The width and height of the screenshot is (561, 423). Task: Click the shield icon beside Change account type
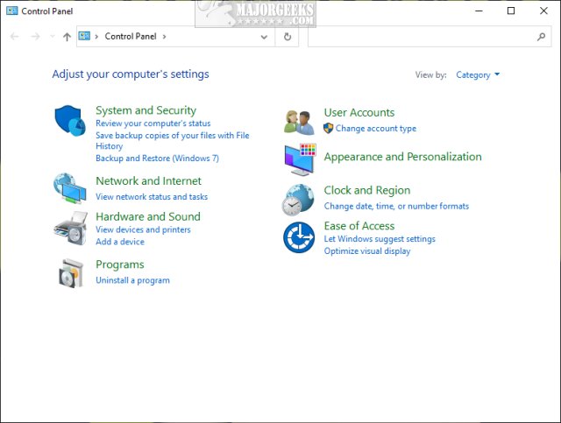[328, 128]
